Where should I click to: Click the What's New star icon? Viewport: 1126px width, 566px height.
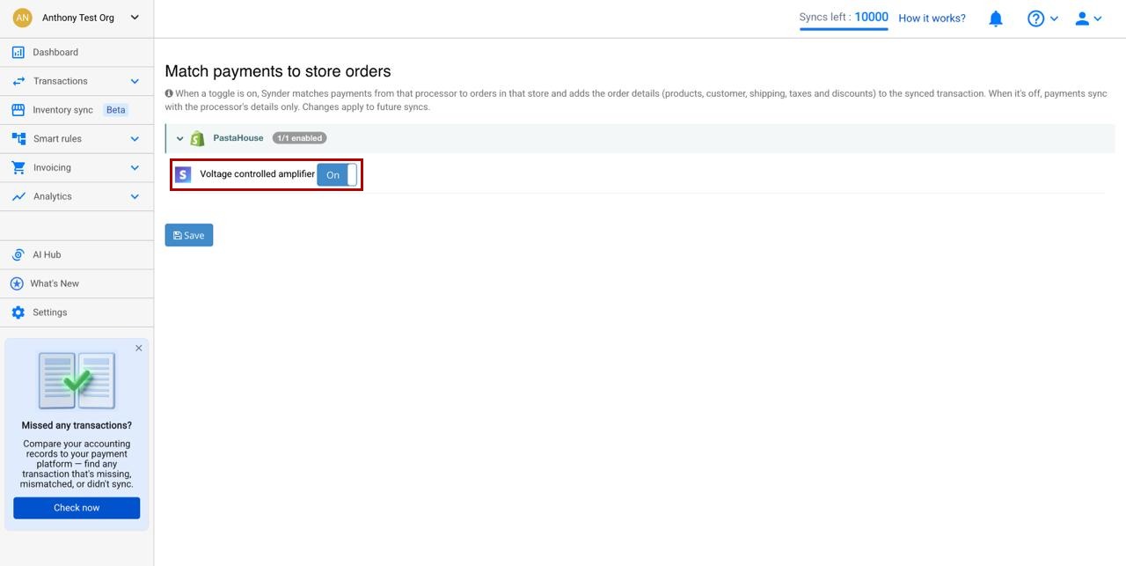pos(17,283)
